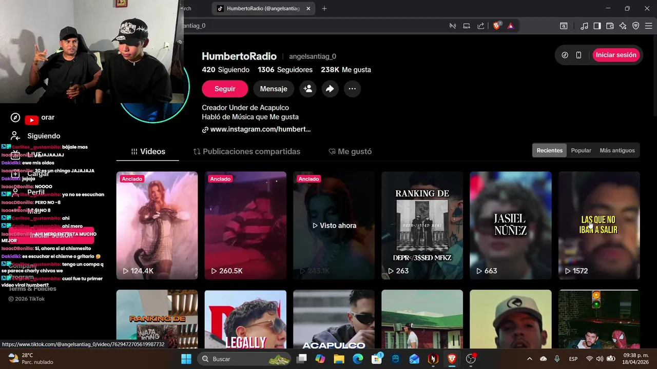
Task: Open the three-dots more options button
Action: (352, 89)
